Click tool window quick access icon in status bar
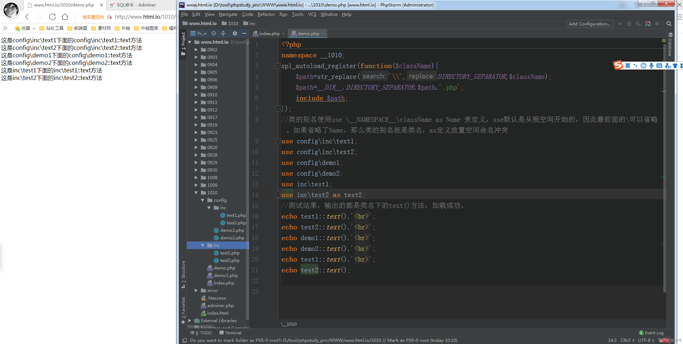 [x=185, y=340]
